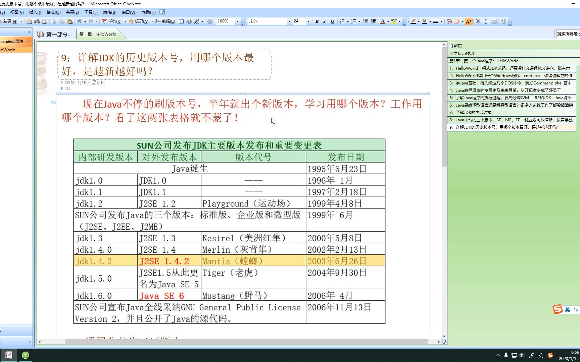Click the Copy icon in toolbar
Image resolution: width=580 pixels, height=362 pixels.
pos(62,21)
